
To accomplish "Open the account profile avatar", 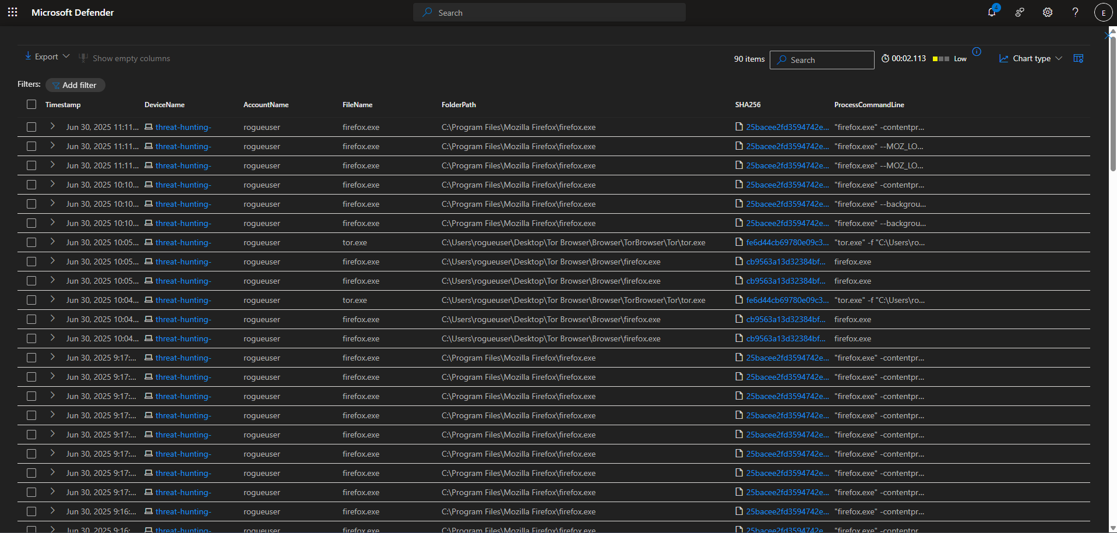I will point(1103,12).
